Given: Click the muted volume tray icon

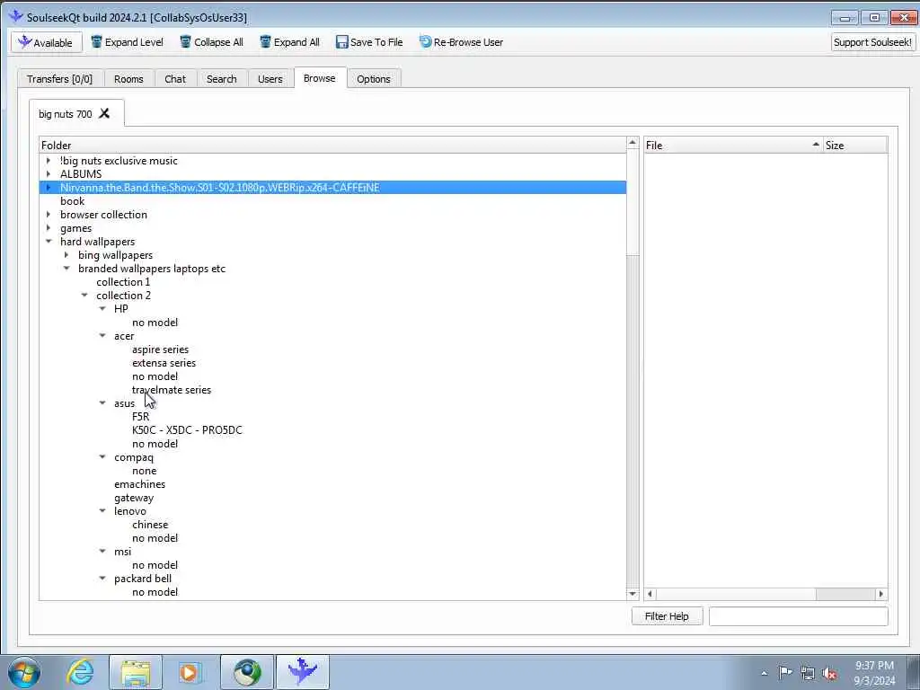Looking at the screenshot, I should [x=829, y=674].
